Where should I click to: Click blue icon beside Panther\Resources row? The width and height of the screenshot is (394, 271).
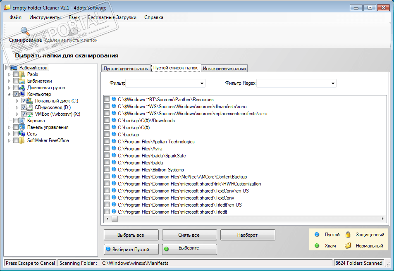(x=114, y=99)
